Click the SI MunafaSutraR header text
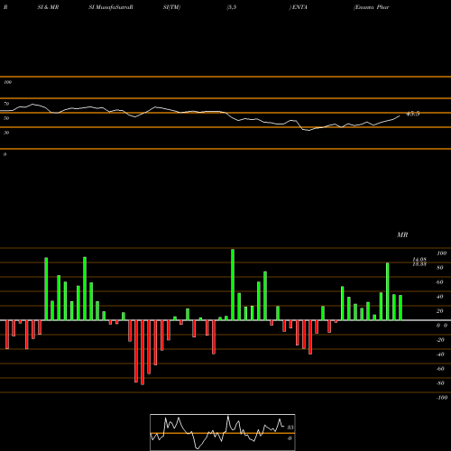Image resolution: width=451 pixels, height=451 pixels. (x=111, y=7)
